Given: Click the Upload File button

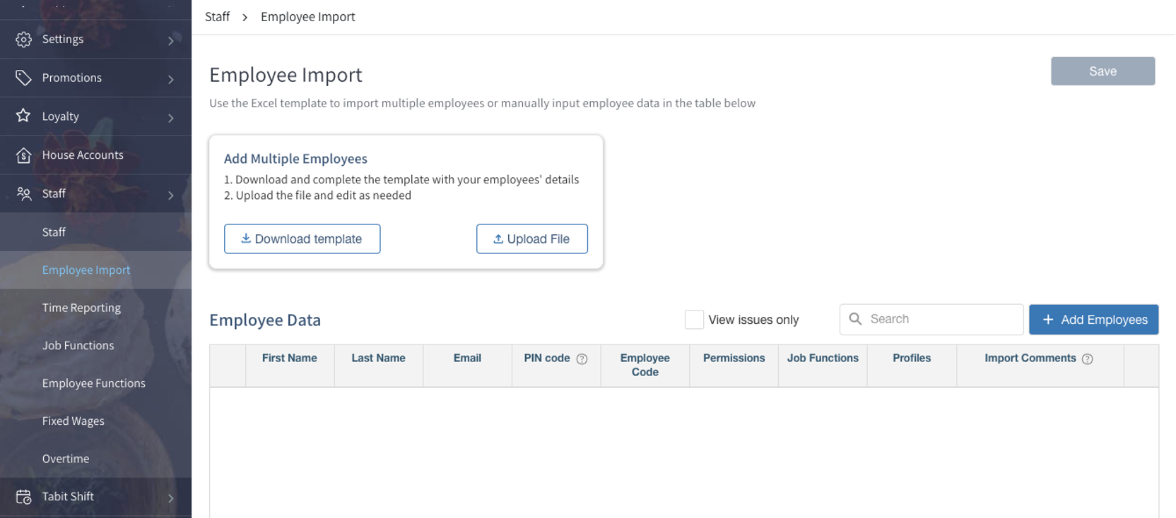Looking at the screenshot, I should click(x=531, y=239).
